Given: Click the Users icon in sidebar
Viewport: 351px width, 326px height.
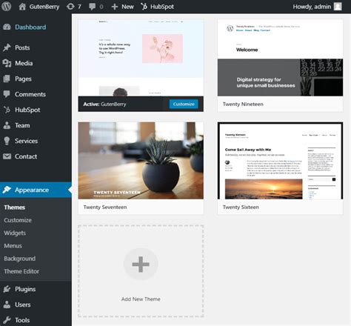Looking at the screenshot, I should coord(7,305).
